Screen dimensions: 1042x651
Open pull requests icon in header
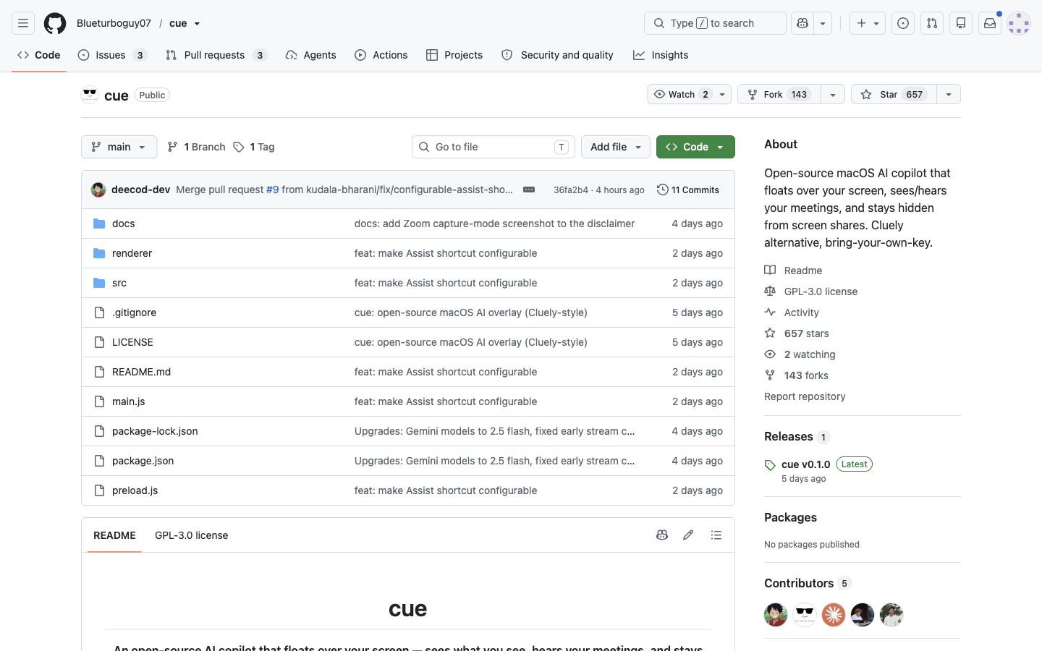coord(932,23)
